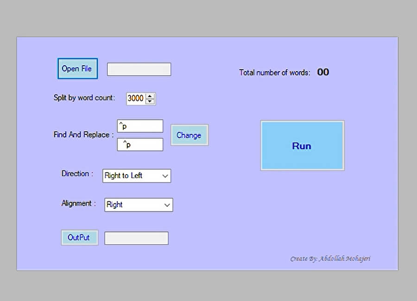Click the file path field beside Open File
Screen dimensions: 417x301
coord(139,69)
